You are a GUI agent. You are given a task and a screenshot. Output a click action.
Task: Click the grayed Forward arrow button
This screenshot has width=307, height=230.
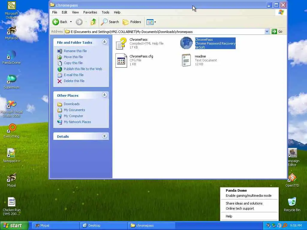79,22
